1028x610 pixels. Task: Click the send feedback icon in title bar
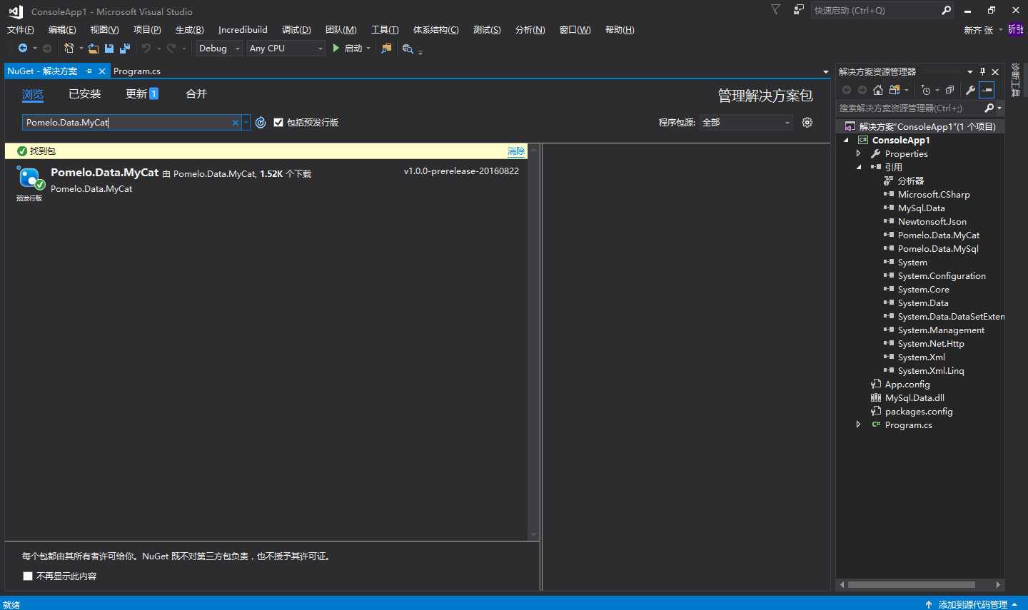799,10
